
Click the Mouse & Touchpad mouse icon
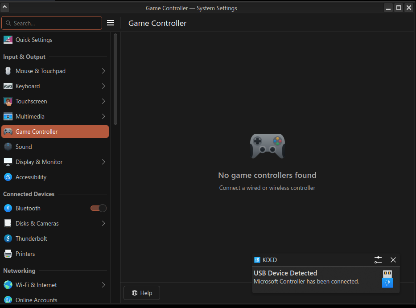8,71
